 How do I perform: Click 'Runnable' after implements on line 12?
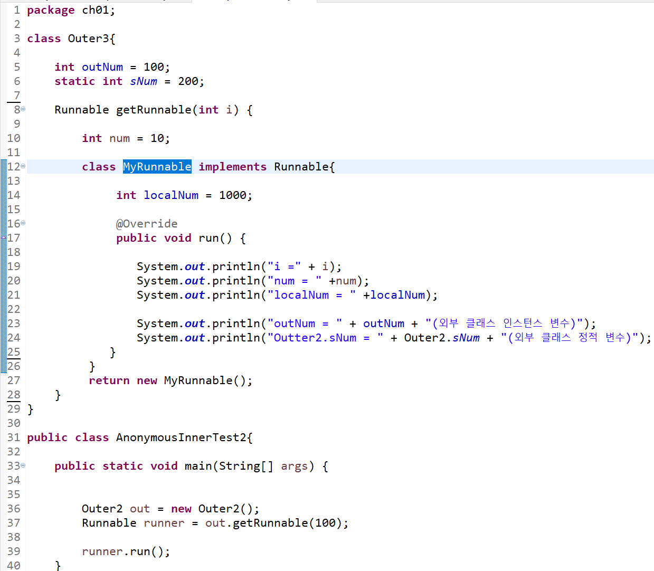click(x=301, y=167)
